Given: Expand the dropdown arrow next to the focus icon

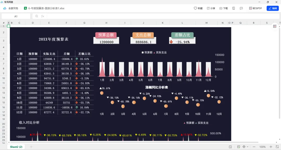Looking at the screenshot, I should (x=247, y=147).
